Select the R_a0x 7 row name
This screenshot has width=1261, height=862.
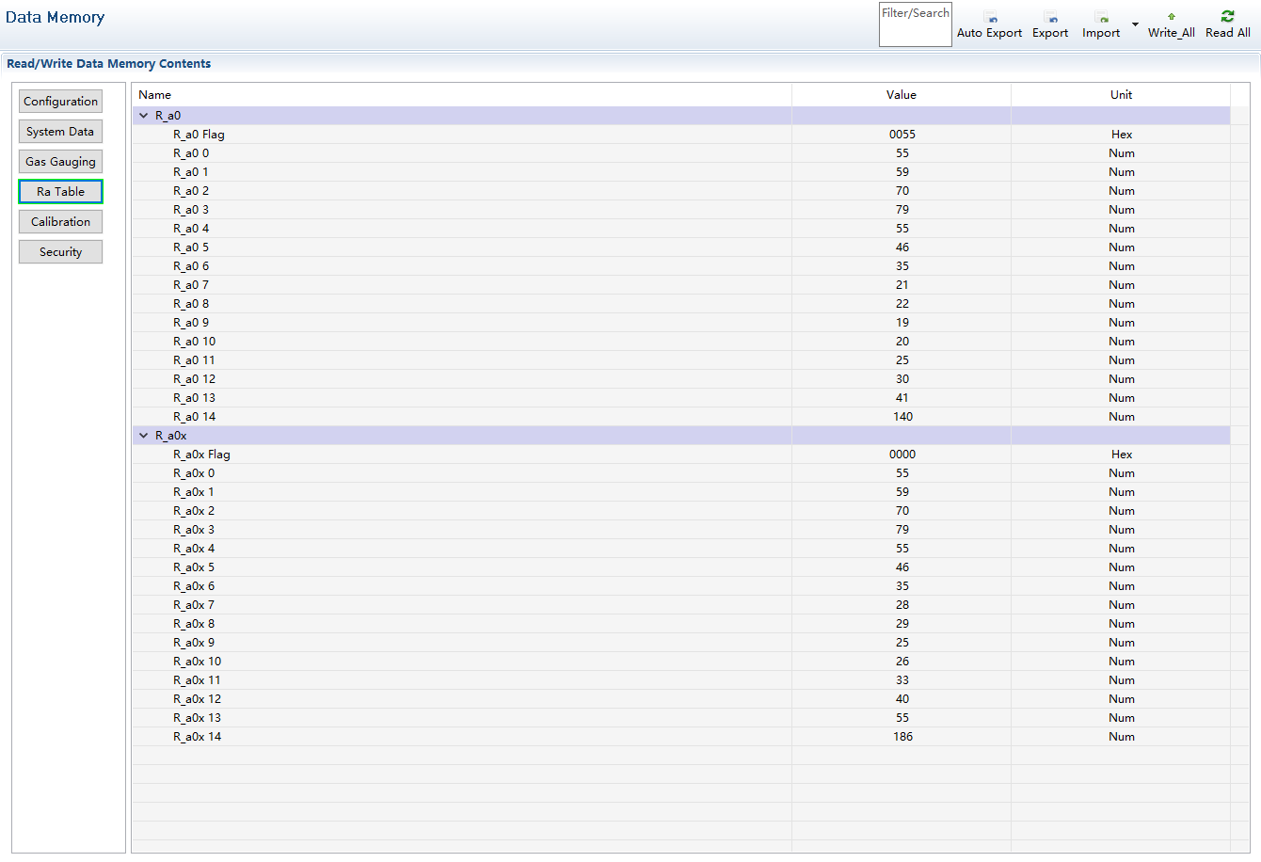194,605
